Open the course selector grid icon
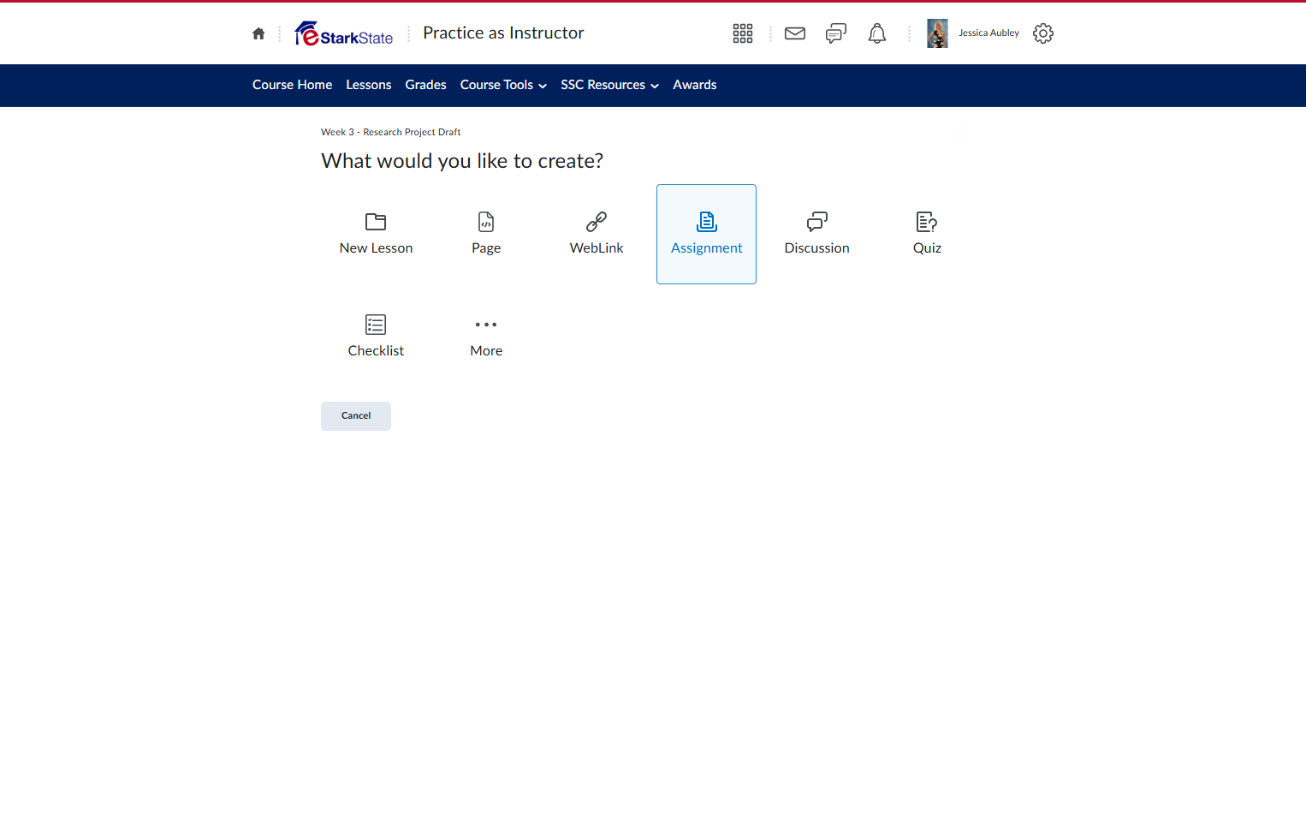Screen dimensions: 1306x817 743,33
